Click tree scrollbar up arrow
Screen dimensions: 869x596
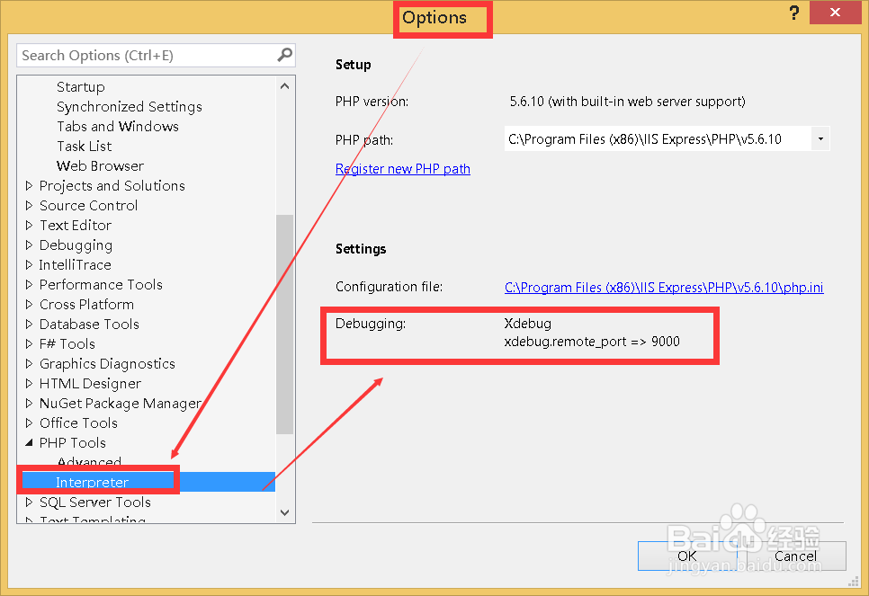(x=285, y=86)
